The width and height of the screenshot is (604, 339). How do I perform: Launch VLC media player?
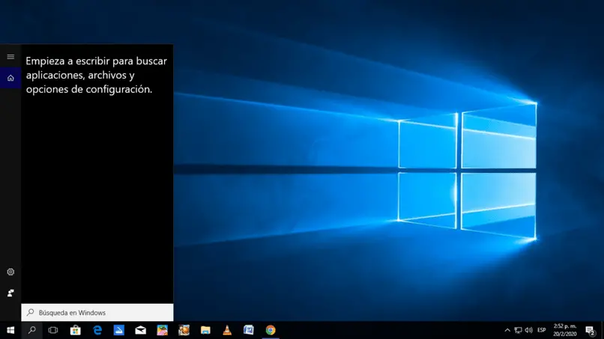click(227, 330)
